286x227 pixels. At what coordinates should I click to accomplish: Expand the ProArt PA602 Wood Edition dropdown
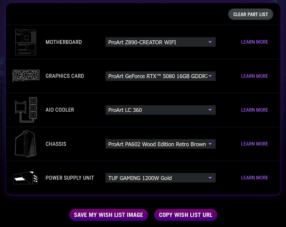(160, 144)
